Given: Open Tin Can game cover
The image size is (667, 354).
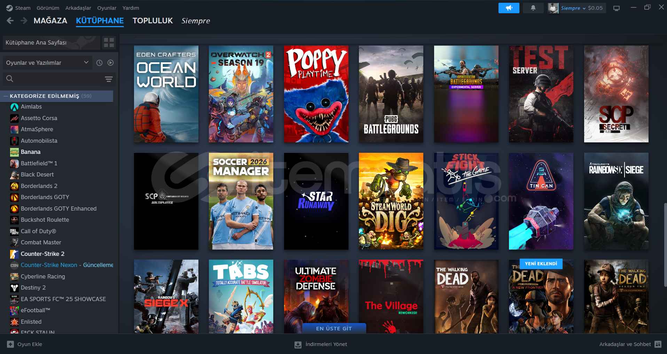Looking at the screenshot, I should 541,201.
